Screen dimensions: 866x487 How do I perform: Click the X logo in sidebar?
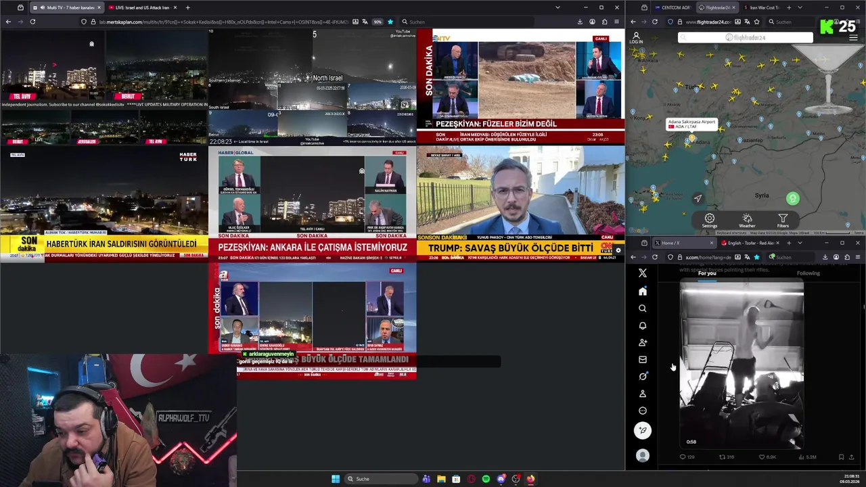643,273
